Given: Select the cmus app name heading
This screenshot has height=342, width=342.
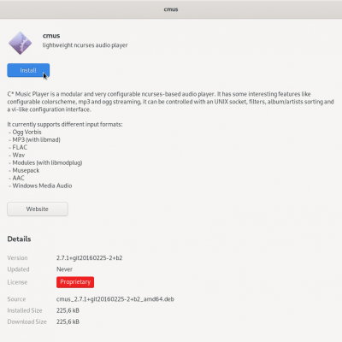Looking at the screenshot, I should (x=51, y=36).
